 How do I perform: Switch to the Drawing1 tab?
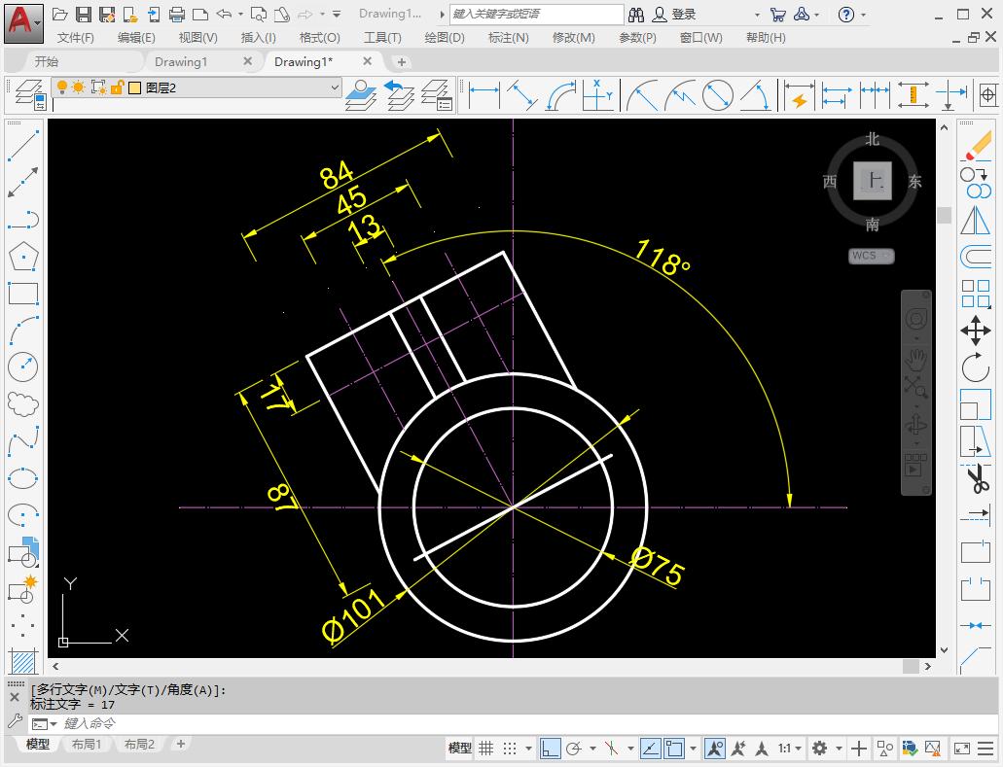pos(180,59)
